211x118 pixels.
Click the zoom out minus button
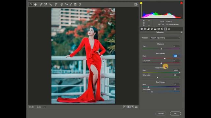click(x=30, y=107)
